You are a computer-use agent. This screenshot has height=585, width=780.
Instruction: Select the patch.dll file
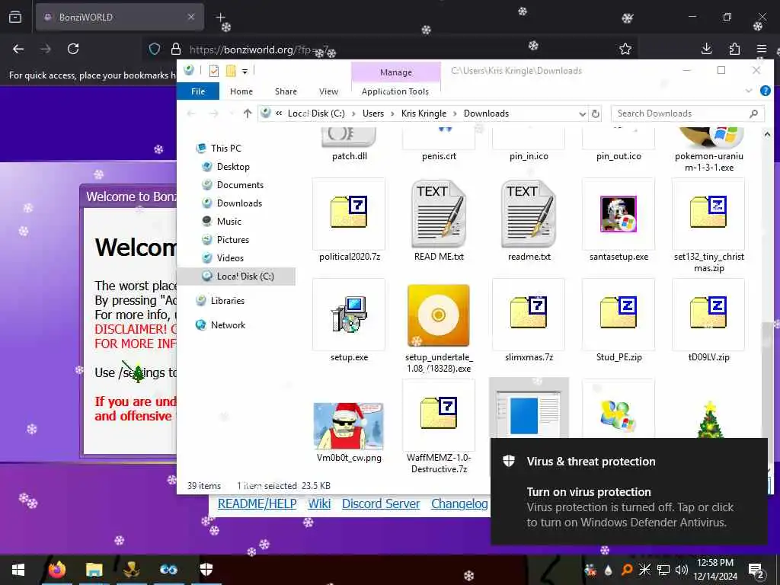(x=349, y=144)
